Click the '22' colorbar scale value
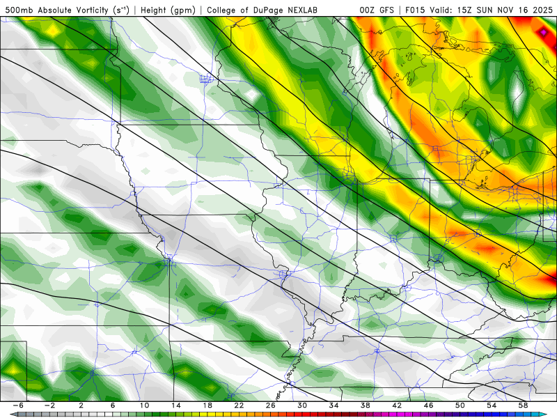The image size is (557, 418). (x=239, y=405)
